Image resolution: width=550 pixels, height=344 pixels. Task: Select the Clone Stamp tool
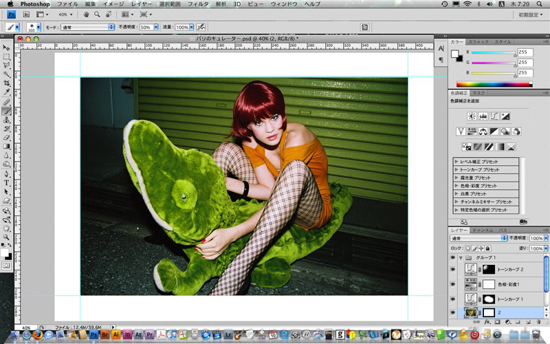point(6,120)
